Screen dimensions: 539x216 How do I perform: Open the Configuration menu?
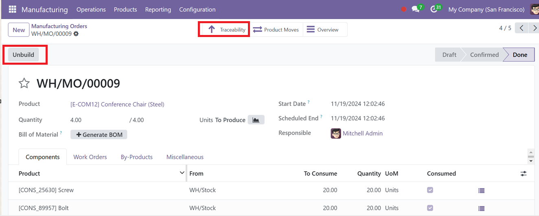coord(197,9)
